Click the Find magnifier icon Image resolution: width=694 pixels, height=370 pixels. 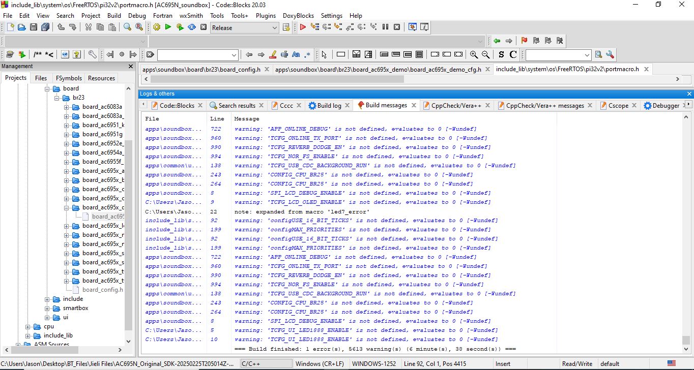click(127, 27)
